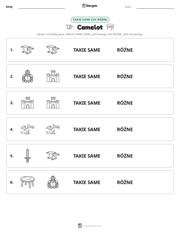
Task: Click the castle icon beside the knight in row 2
Action: click(53, 76)
